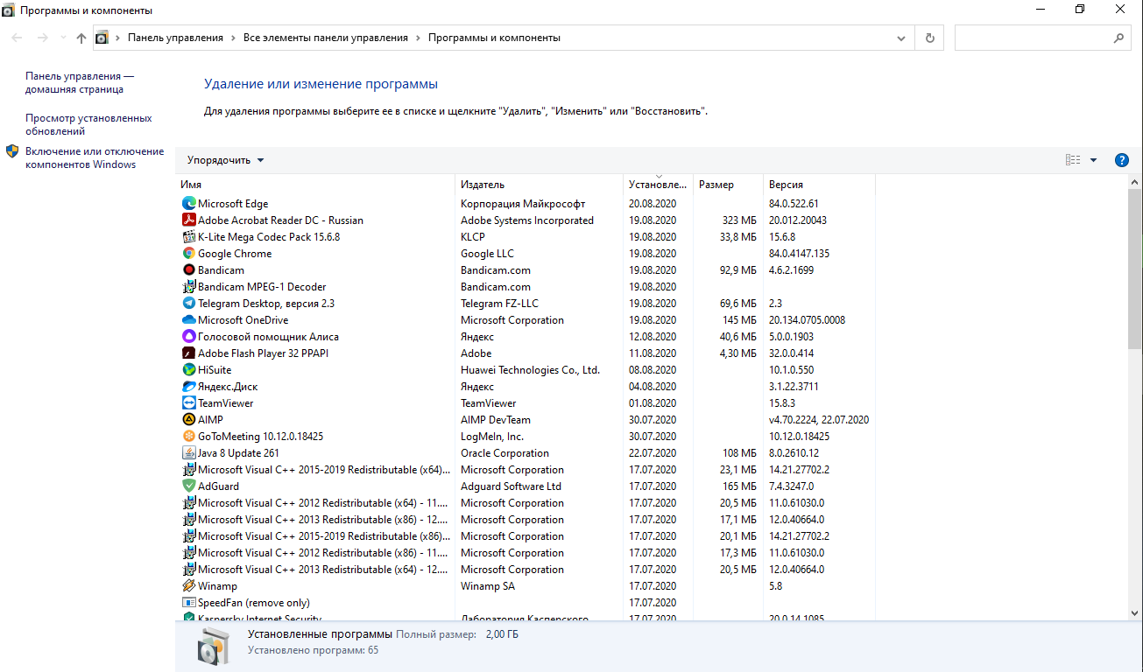Click version v4.70.2224, 22.07.2020

(x=819, y=420)
